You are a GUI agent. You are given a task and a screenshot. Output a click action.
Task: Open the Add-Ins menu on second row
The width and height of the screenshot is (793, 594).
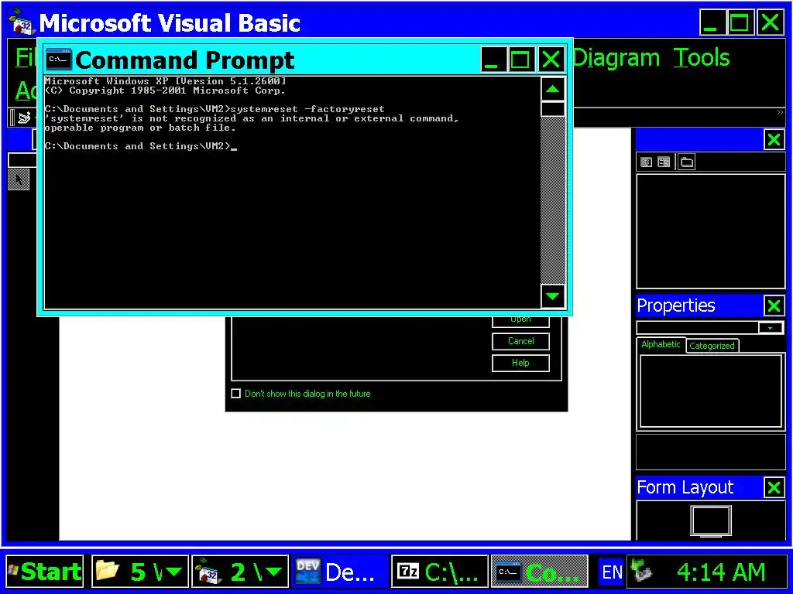point(26,91)
